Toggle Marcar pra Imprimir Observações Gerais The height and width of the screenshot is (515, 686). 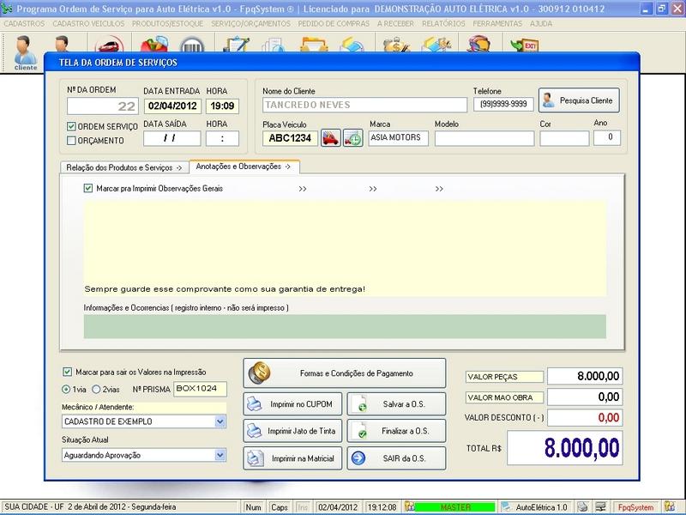tap(88, 189)
